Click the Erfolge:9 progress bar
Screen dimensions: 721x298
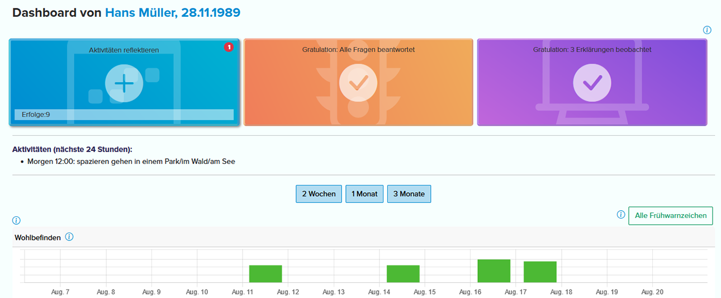[x=124, y=115]
